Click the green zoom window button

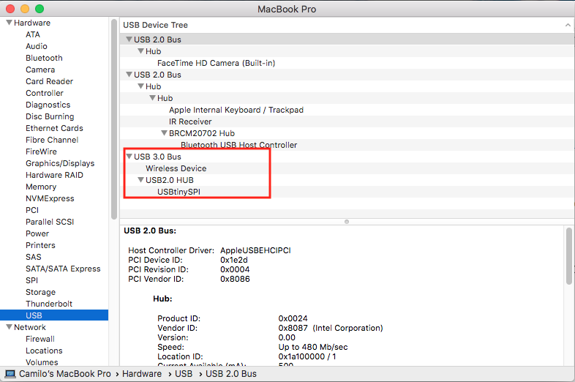point(40,9)
